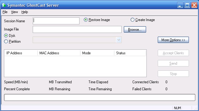Sort by MAC Address column header
Image resolution: width=199 pixels, height=111 pixels.
click(x=59, y=53)
